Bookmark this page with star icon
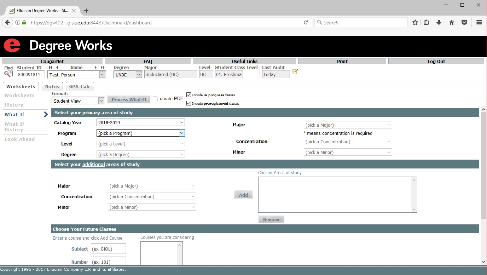487x275 pixels. click(x=415, y=23)
